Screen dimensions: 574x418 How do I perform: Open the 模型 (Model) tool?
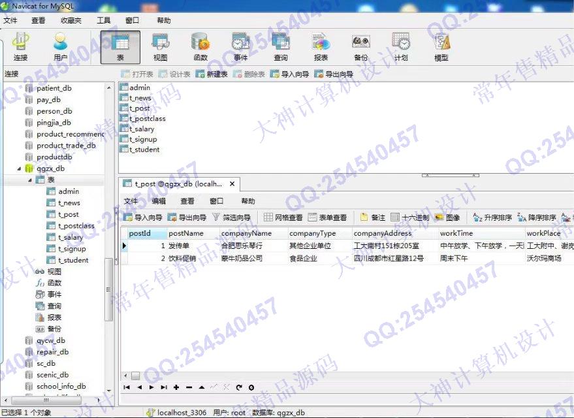tap(441, 47)
